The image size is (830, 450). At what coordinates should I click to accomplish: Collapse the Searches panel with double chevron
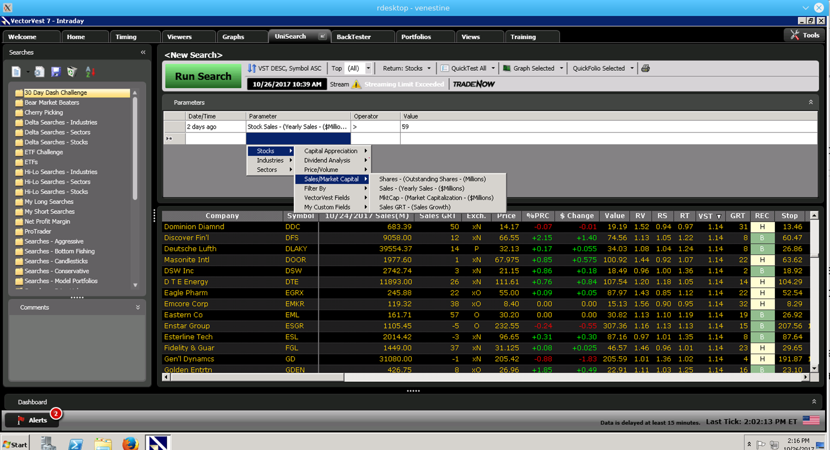(x=143, y=52)
